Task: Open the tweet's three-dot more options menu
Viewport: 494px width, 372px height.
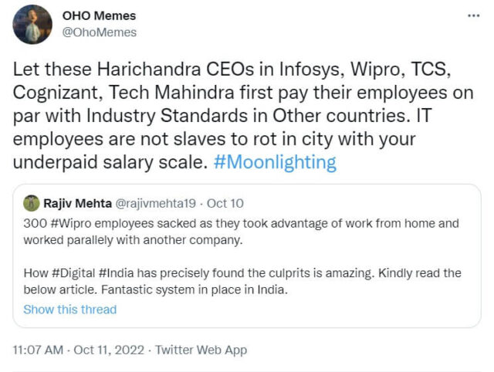Action: pyautogui.click(x=473, y=16)
